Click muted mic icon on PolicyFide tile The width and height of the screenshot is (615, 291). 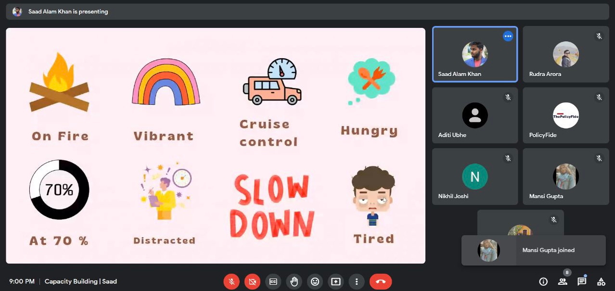599,97
